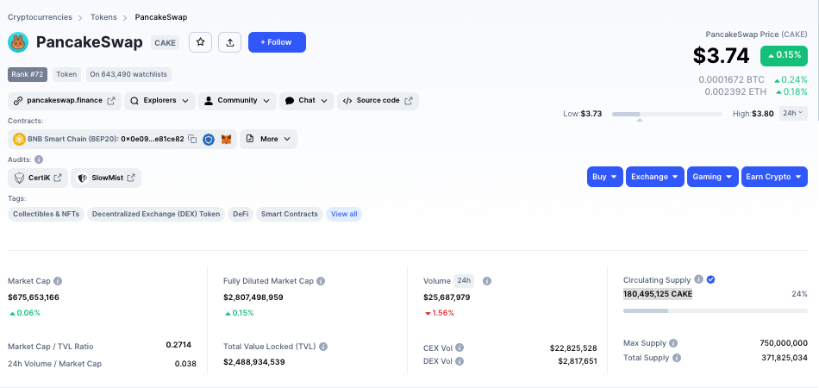
Task: Go to Cryptocurrencies breadcrumb
Action: click(x=40, y=17)
